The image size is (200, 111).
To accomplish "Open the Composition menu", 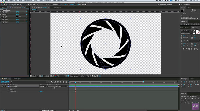I will click(x=28, y=1).
